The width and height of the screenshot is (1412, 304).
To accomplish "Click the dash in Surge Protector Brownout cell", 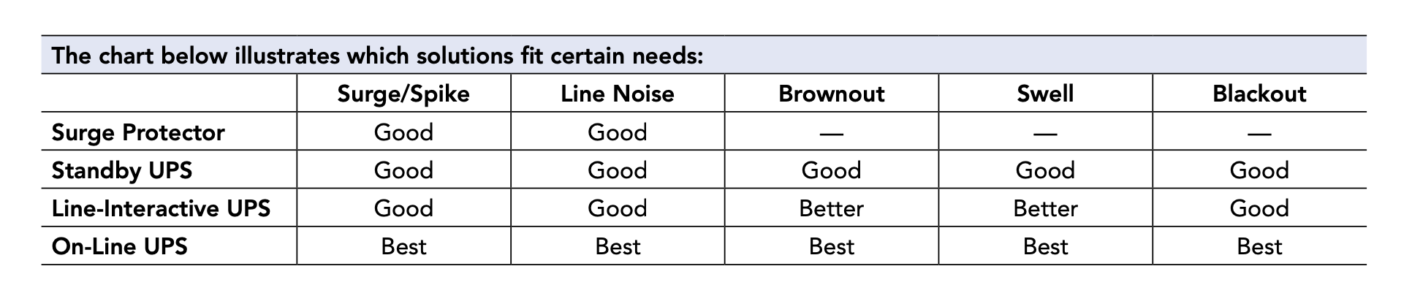I will [832, 134].
